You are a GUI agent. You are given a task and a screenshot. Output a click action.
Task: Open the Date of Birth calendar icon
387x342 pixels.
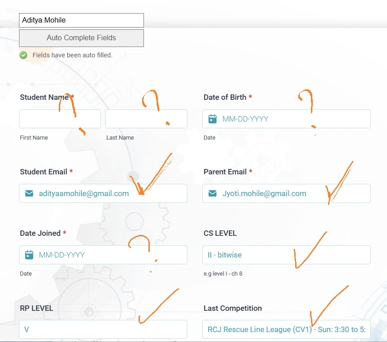[x=212, y=119]
